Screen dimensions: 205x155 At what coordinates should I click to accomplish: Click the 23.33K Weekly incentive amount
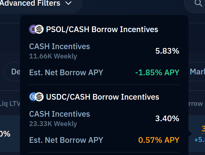point(53,124)
